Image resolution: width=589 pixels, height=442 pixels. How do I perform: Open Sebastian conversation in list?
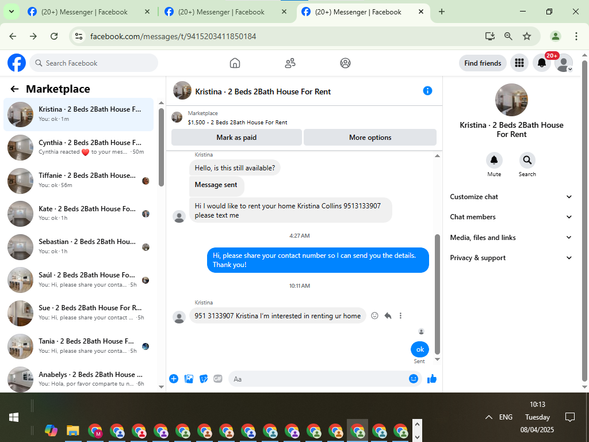pos(78,246)
